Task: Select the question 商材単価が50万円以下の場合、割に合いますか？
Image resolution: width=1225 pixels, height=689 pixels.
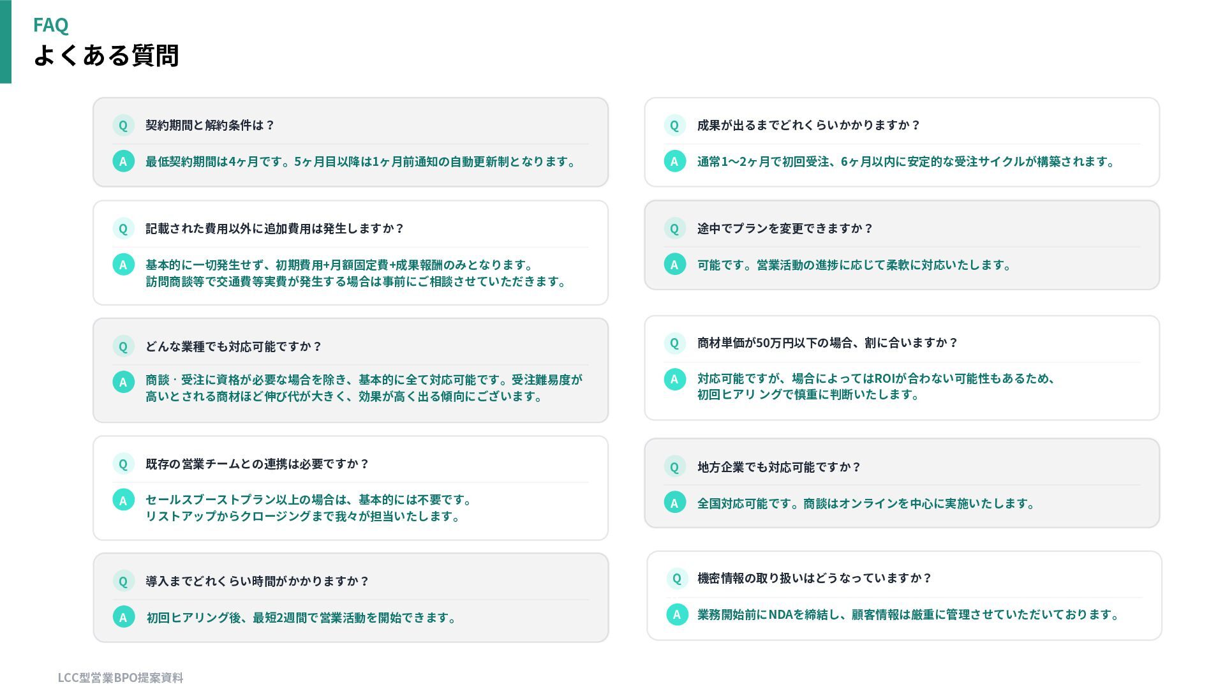Action: pos(827,343)
